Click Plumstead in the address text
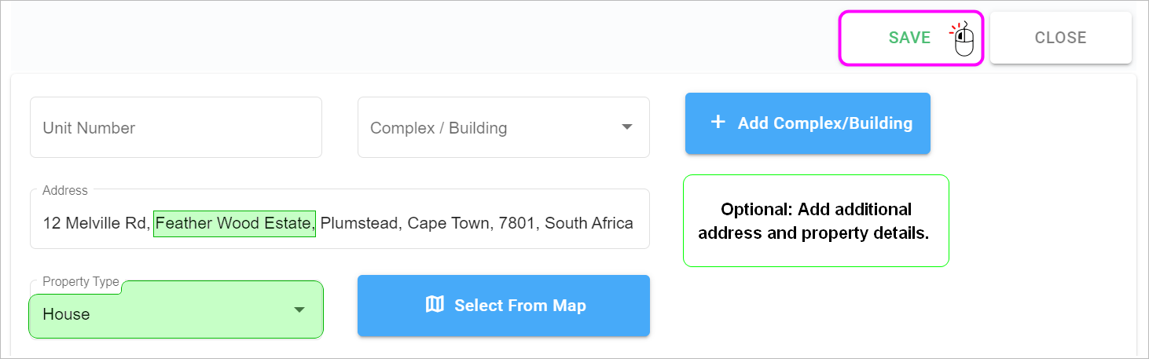Screen dimensions: 1149x359 [362, 223]
